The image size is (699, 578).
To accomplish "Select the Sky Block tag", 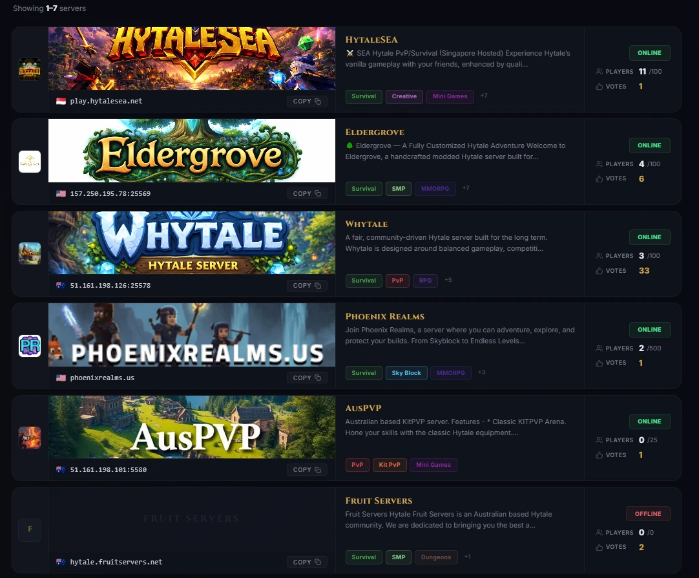I will coord(406,373).
